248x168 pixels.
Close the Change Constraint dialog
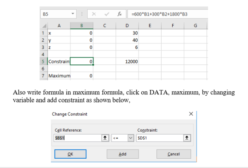[191, 114]
